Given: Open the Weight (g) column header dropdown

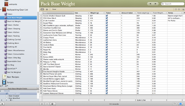Looking at the screenshot, I should pos(104,13).
